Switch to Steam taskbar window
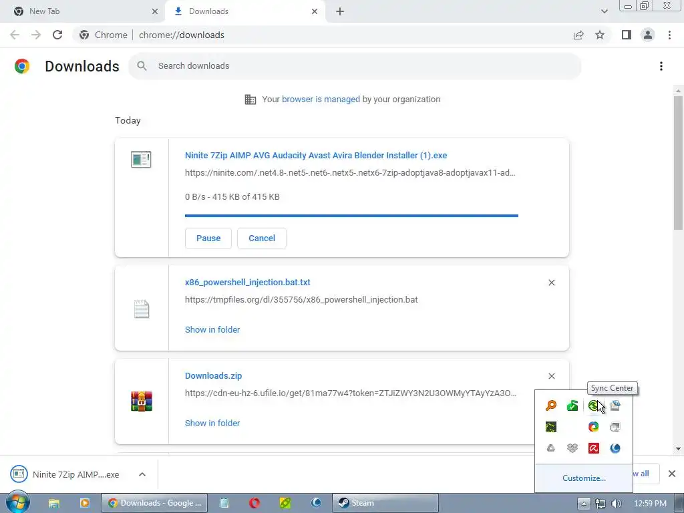 coord(385,503)
